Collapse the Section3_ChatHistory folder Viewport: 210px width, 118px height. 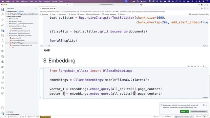pos(8,26)
